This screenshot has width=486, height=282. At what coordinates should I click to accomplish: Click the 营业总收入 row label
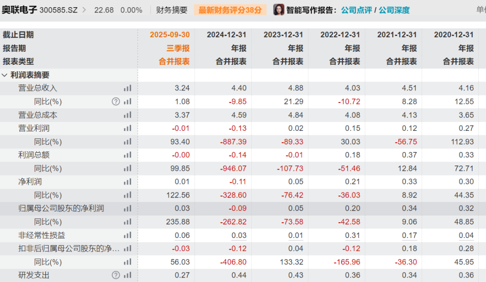37,88
